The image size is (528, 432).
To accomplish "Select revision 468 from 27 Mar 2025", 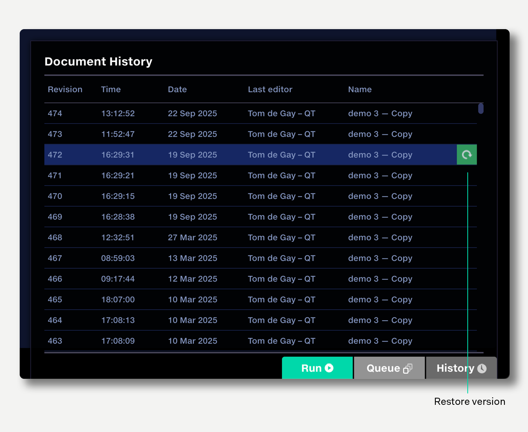I will tap(260, 237).
